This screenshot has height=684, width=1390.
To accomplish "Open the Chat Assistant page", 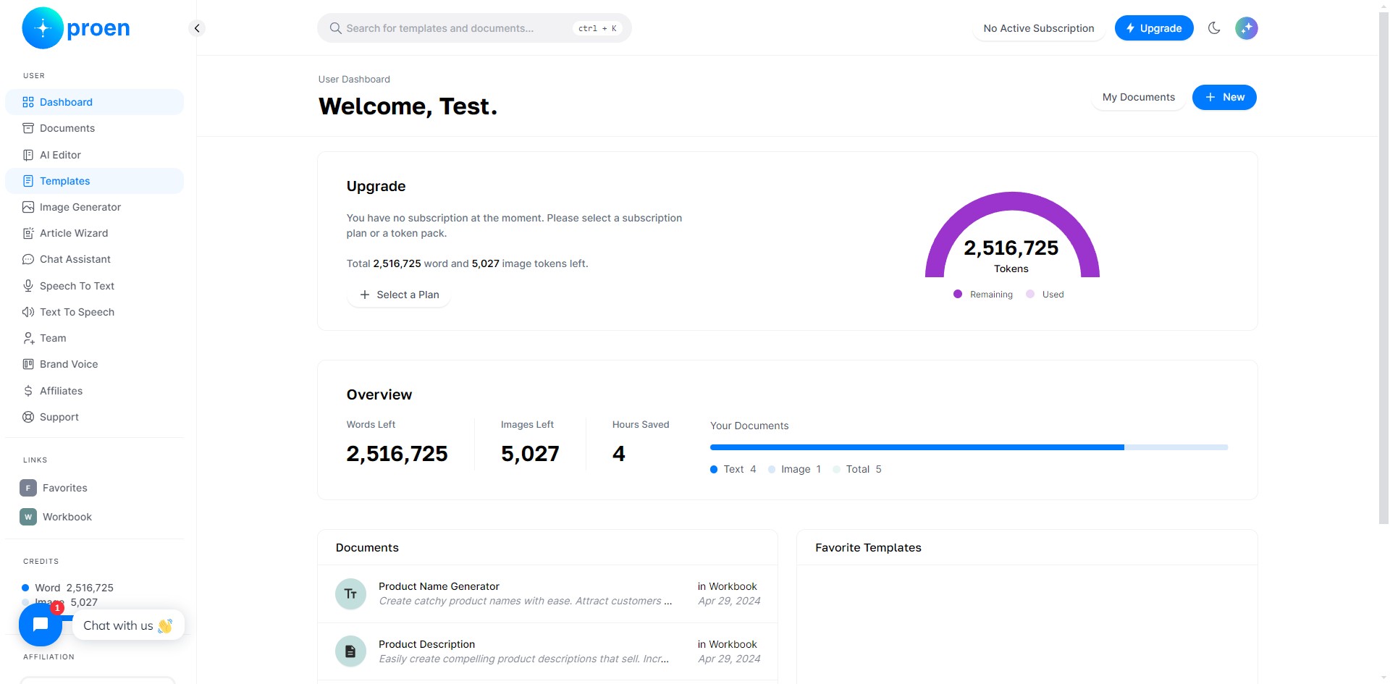I will pos(75,259).
